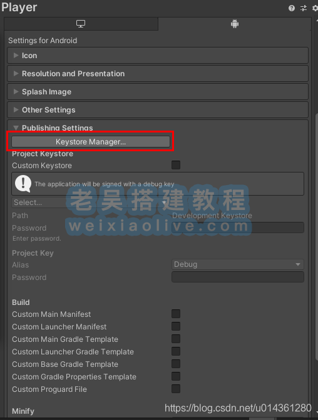Expand the Icon section
The width and height of the screenshot is (318, 420).
[158, 56]
